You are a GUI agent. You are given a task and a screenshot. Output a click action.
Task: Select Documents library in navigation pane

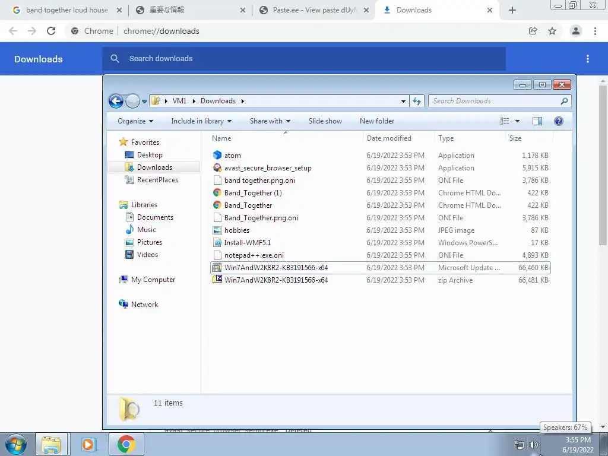click(x=155, y=217)
